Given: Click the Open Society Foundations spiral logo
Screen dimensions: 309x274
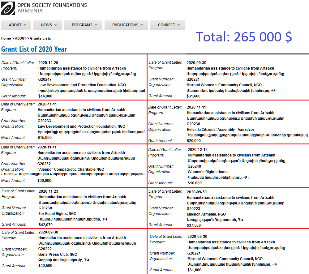Looking at the screenshot, I should (8, 8).
